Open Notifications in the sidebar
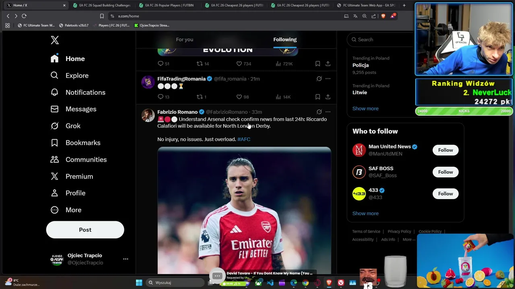 coord(78,92)
